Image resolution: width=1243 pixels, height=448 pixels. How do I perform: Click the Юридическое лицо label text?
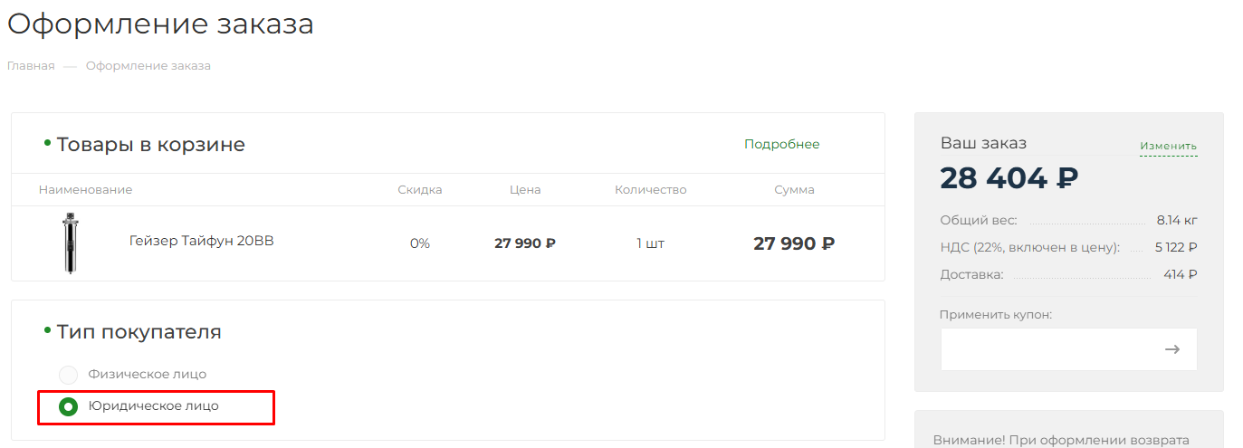click(153, 406)
